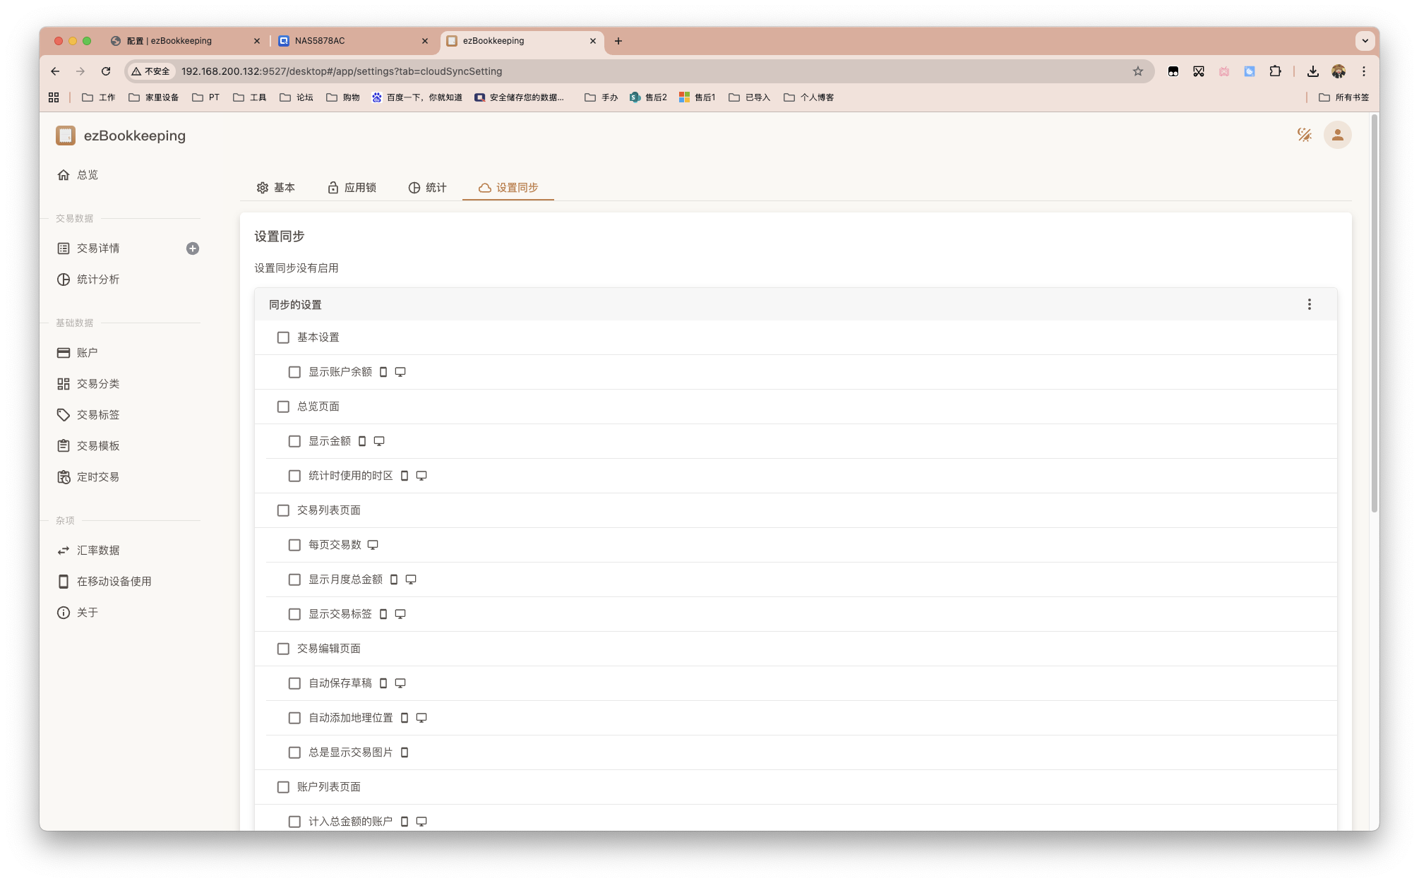Select the 汇率数据 exchange rate icon
Image resolution: width=1419 pixels, height=883 pixels.
tap(63, 550)
